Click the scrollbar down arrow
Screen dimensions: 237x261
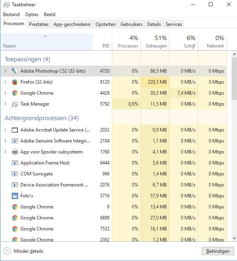coord(234,238)
